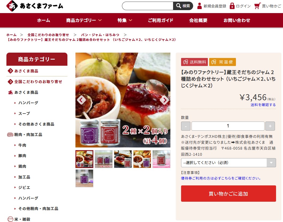Show the previous product image arrow
Viewport: 283px width, 222px height.
[81, 100]
